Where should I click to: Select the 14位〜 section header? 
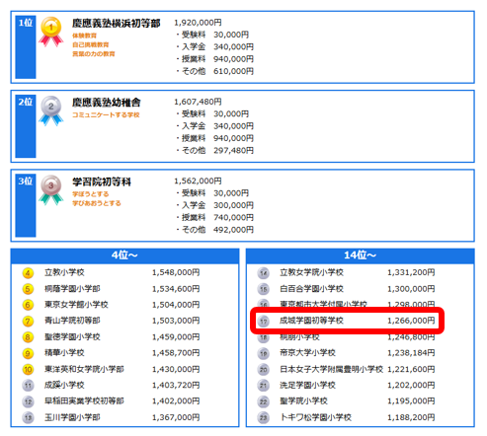(x=361, y=255)
